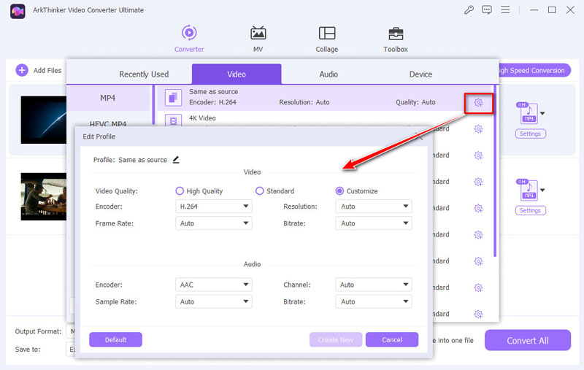Open gear settings for Same as source

tap(478, 103)
